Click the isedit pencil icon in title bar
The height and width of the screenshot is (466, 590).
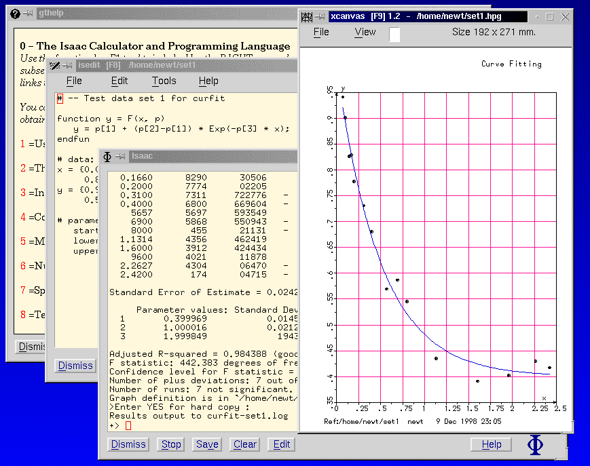coord(55,66)
